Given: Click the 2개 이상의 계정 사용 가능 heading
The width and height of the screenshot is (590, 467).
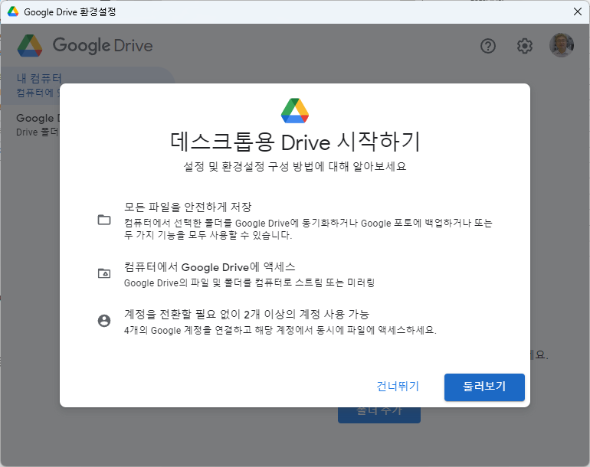Looking at the screenshot, I should click(247, 314).
